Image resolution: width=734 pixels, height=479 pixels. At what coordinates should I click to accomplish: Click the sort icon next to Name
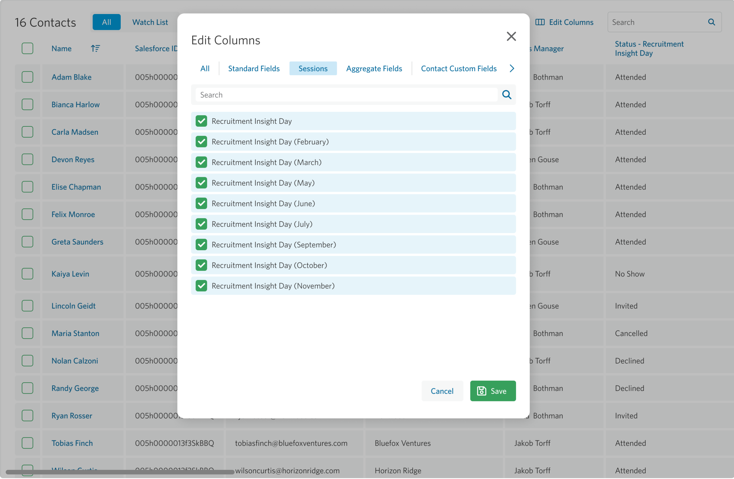click(x=95, y=48)
